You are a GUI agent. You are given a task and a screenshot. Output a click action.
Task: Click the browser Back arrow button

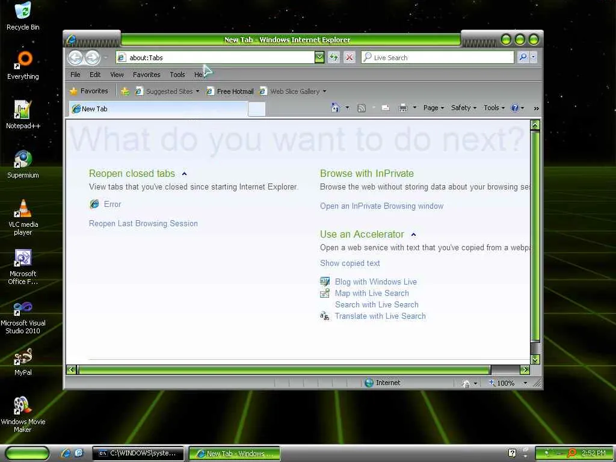tap(75, 58)
